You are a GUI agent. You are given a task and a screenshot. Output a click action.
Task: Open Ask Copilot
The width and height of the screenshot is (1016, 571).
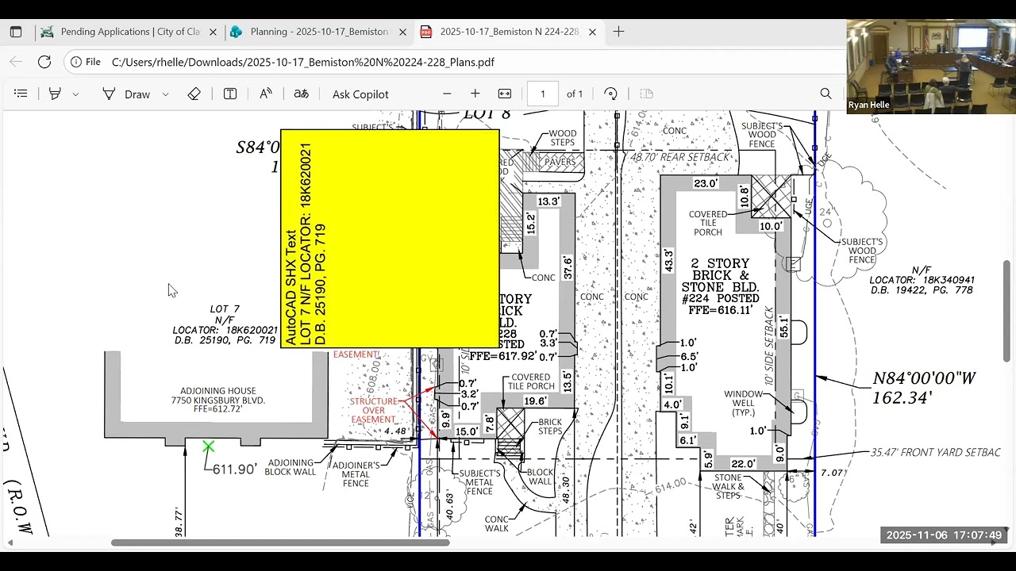click(x=360, y=94)
